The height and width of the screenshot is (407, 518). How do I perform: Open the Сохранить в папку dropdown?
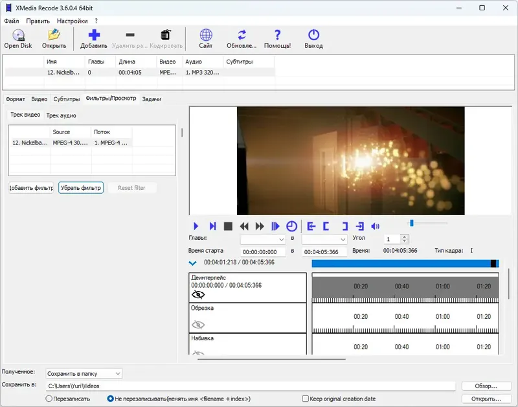[84, 373]
